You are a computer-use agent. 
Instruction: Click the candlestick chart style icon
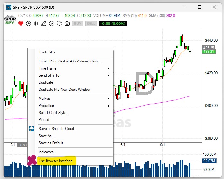[36, 24]
